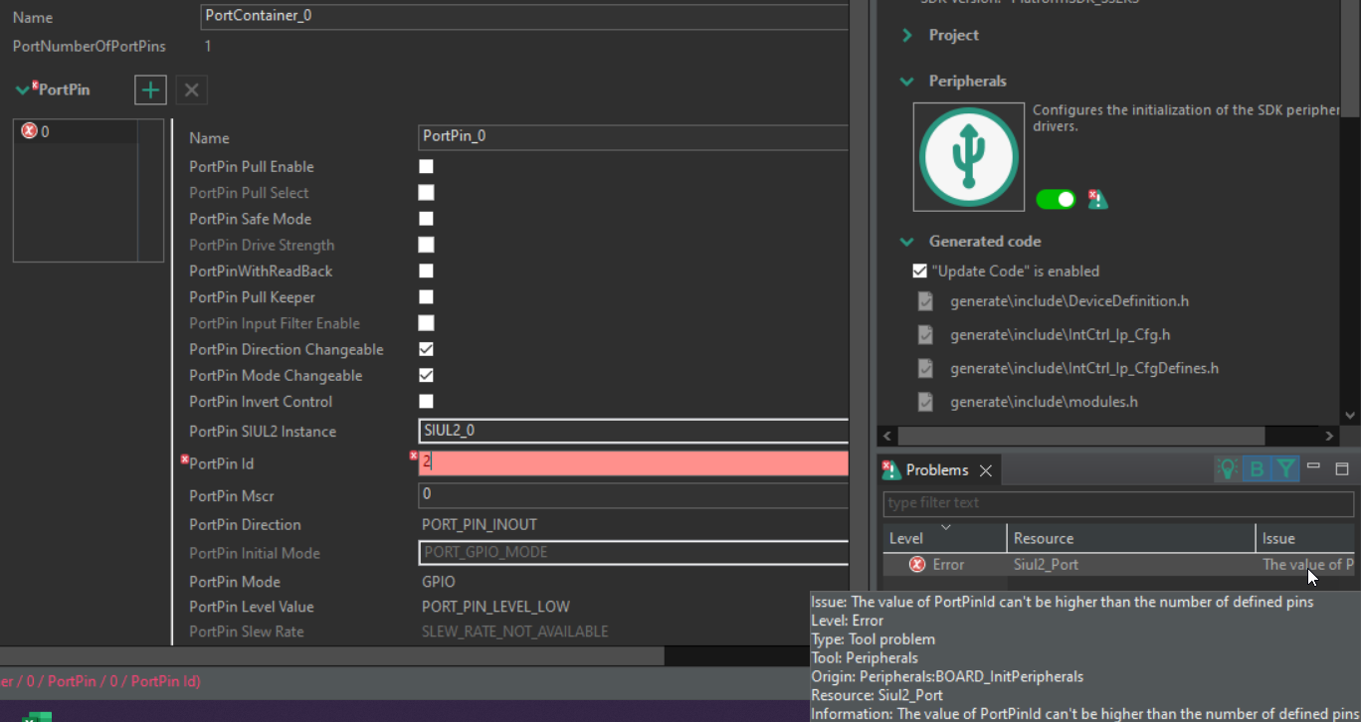Check the PortPin Pull Keeper checkbox
1361x722 pixels.
tap(426, 297)
